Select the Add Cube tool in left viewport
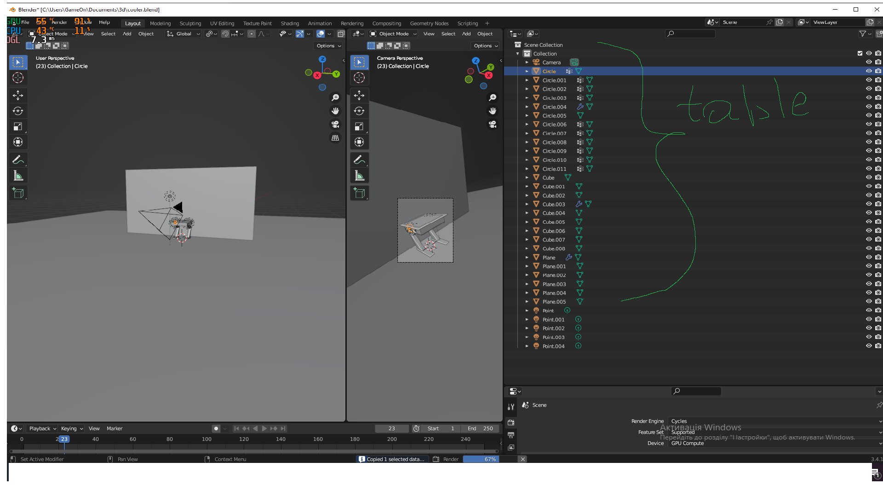Image resolution: width=883 pixels, height=496 pixels. pyautogui.click(x=18, y=193)
